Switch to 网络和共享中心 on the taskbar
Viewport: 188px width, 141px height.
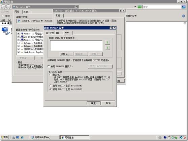[x=44, y=137]
